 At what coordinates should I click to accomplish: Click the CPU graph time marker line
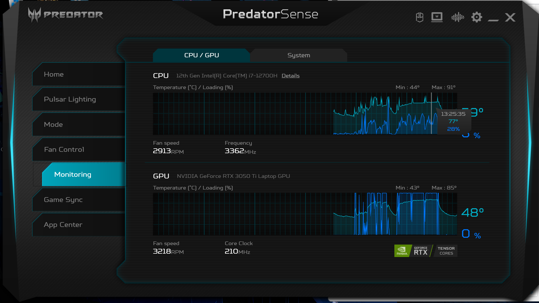(x=431, y=113)
